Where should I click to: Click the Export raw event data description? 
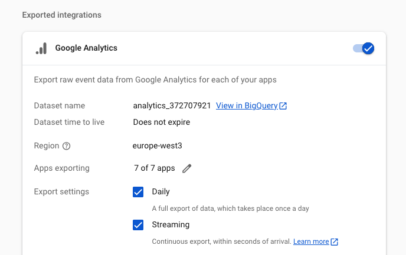[155, 80]
